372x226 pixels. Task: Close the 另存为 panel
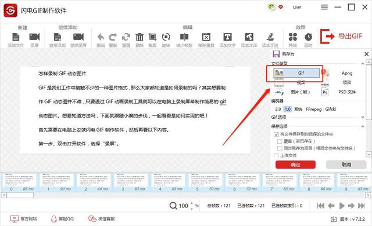point(367,54)
